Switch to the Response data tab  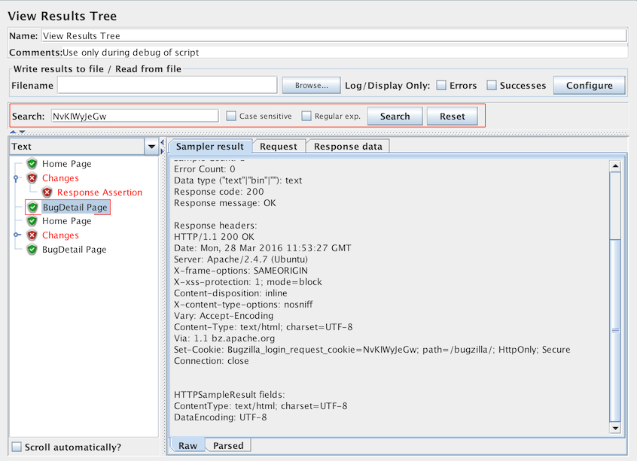click(347, 147)
